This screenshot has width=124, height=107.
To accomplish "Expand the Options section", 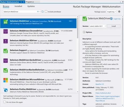I will coord(84,32).
